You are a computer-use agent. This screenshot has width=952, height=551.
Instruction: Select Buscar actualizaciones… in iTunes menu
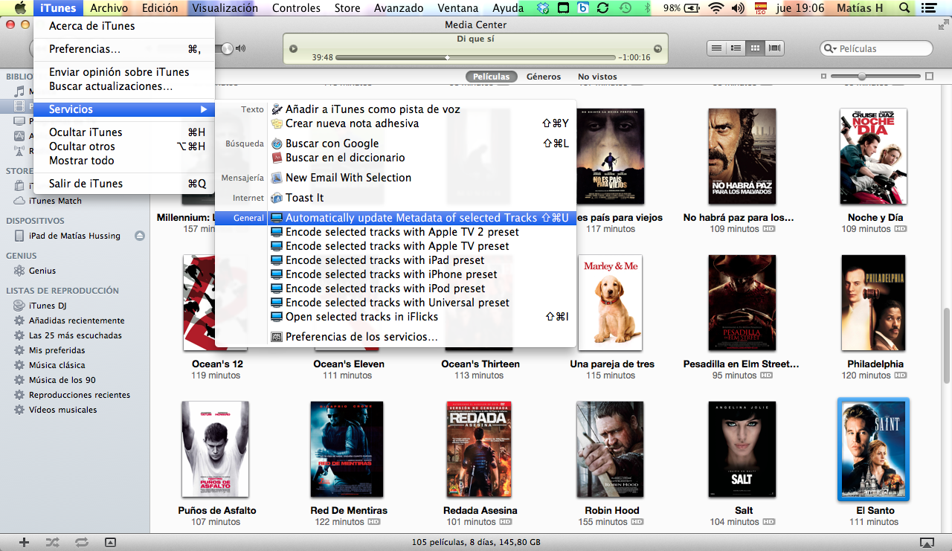(110, 86)
